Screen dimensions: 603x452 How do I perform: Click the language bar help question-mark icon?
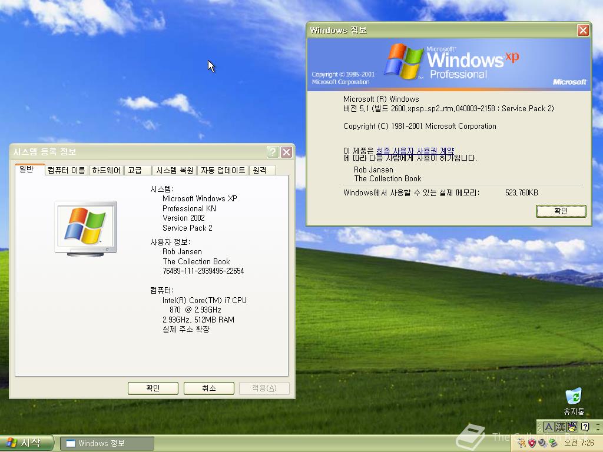point(585,427)
